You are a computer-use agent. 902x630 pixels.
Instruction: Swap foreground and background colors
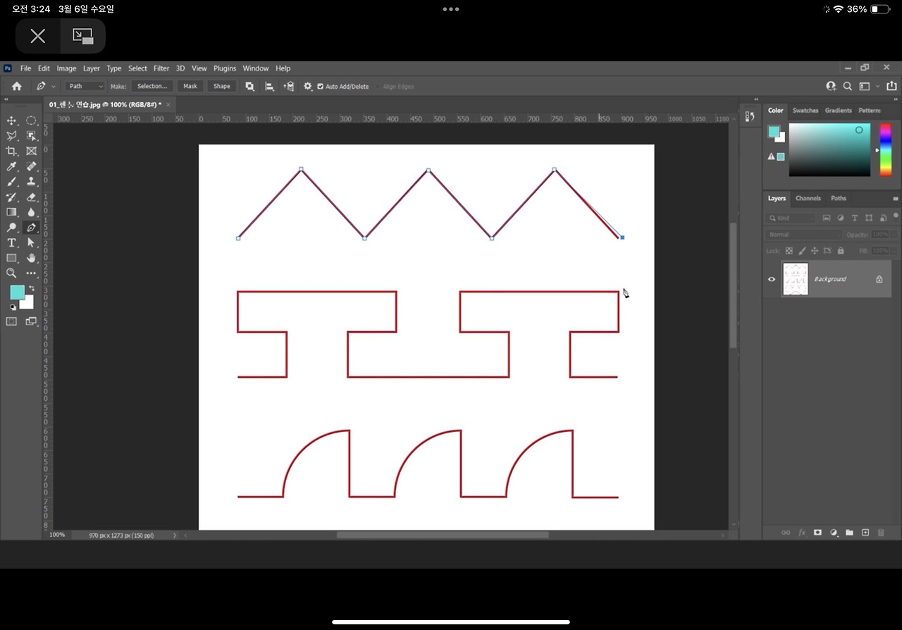(31, 288)
